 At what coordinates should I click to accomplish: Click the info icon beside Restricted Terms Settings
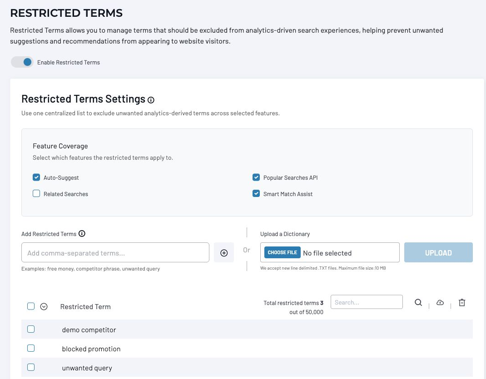[151, 100]
